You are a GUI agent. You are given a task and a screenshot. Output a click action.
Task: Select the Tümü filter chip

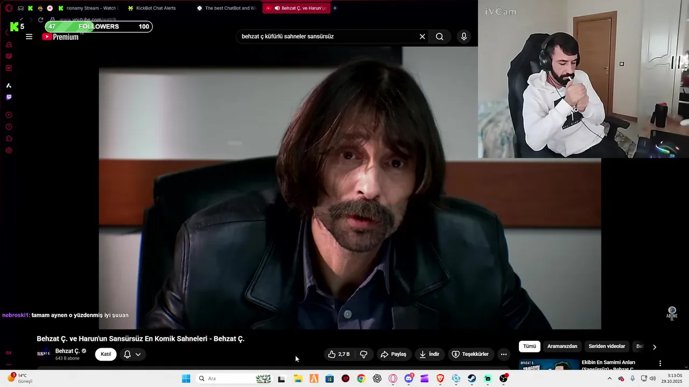click(x=530, y=347)
